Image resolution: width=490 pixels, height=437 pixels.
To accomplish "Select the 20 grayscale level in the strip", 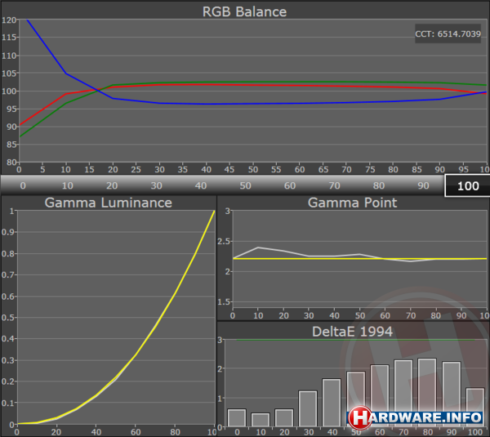I will [112, 185].
